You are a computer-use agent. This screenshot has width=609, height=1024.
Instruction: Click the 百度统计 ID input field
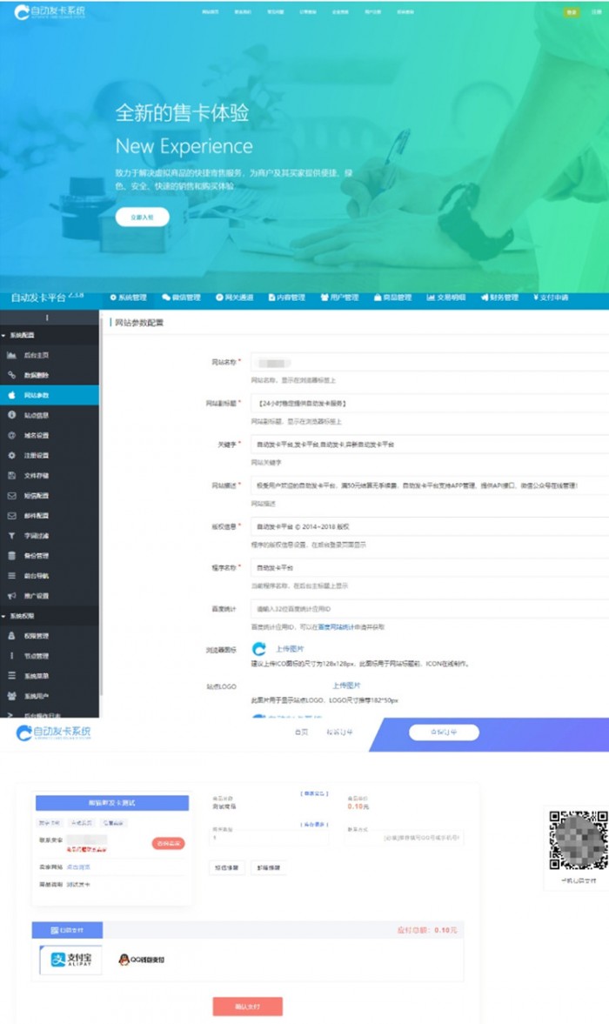pyautogui.click(x=428, y=608)
